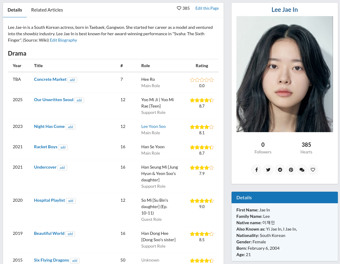Add Concrete Market to list
340x264 pixels.
point(72,80)
